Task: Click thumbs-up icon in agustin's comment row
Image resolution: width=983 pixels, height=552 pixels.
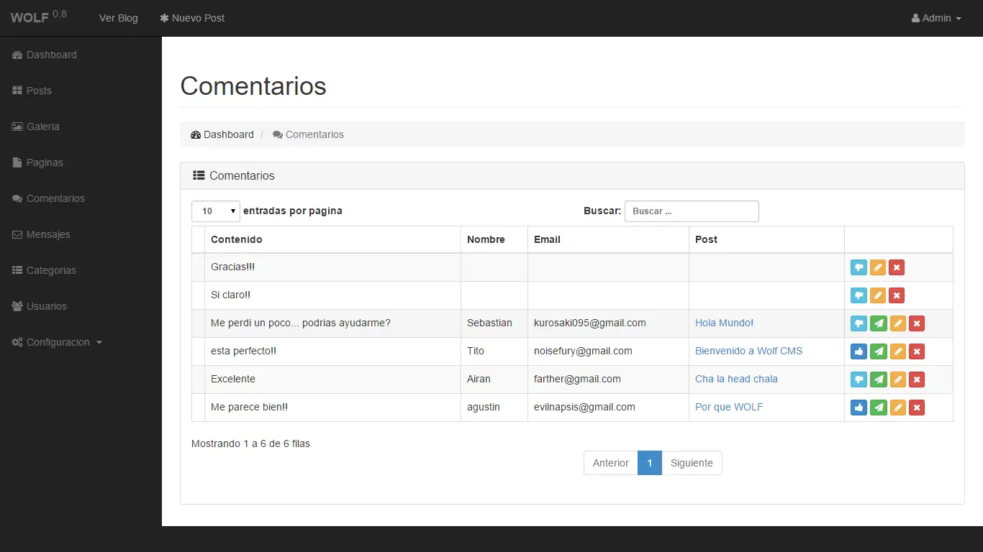Action: 859,408
